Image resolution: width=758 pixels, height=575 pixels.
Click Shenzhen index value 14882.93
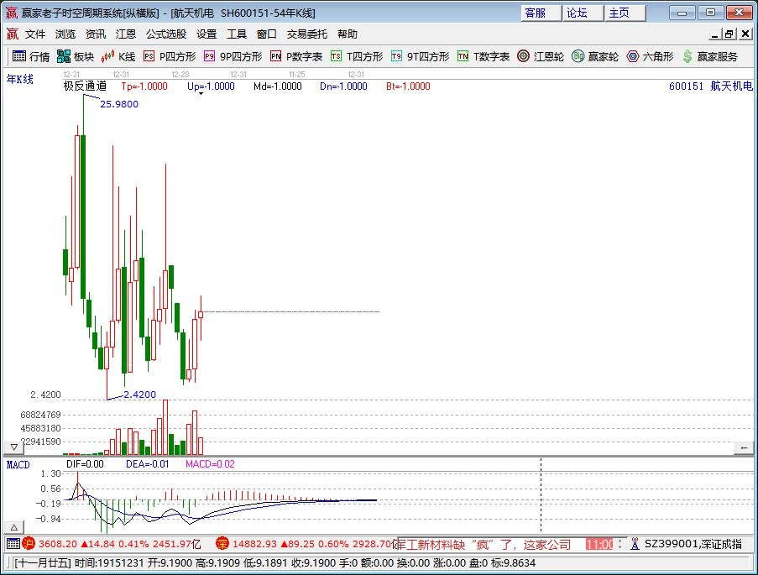(x=254, y=544)
